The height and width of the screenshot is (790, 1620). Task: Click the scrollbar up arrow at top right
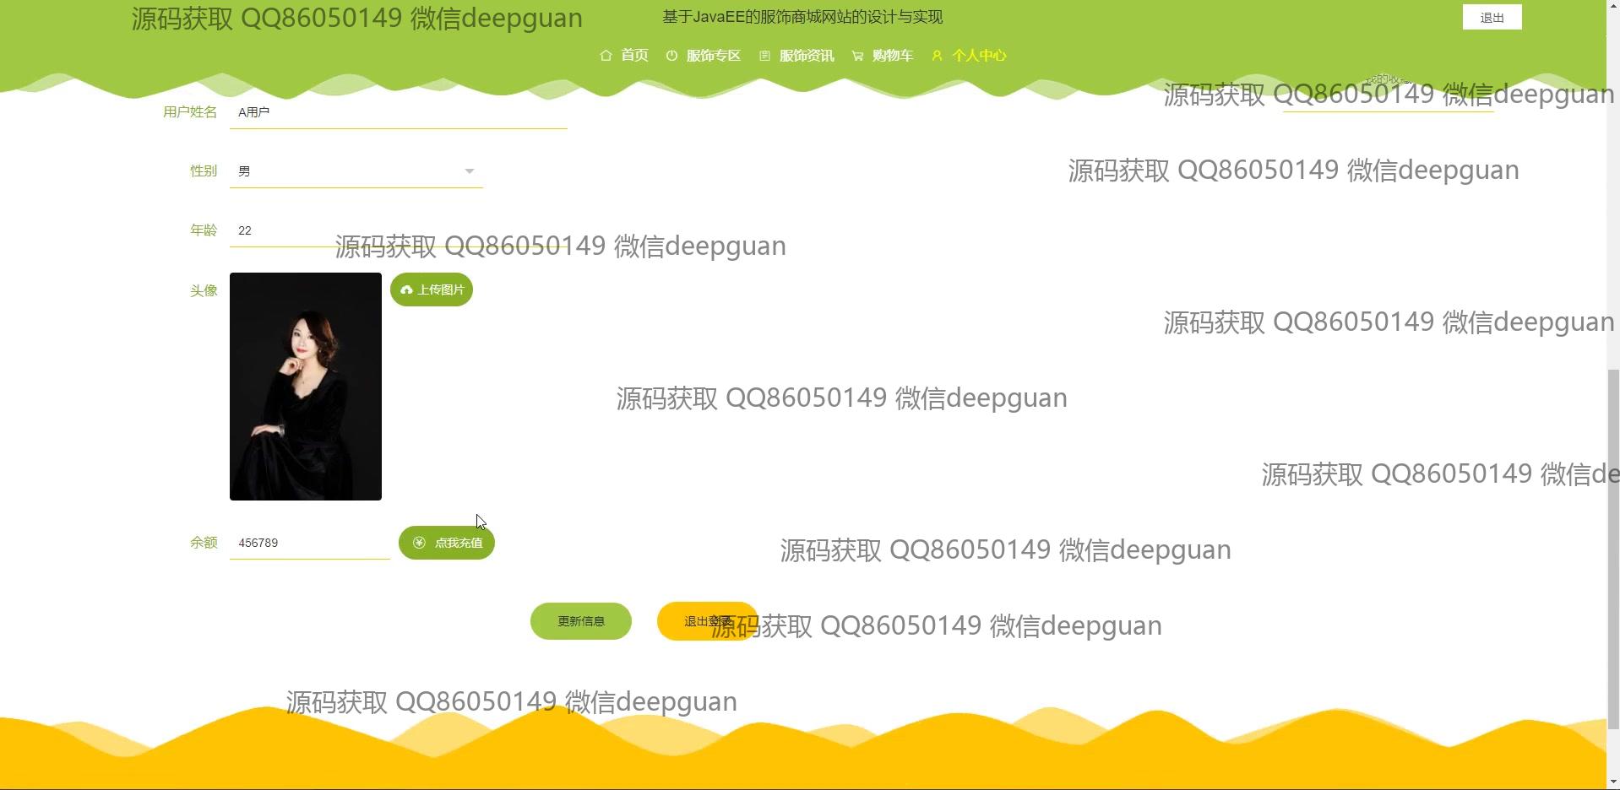click(1612, 7)
